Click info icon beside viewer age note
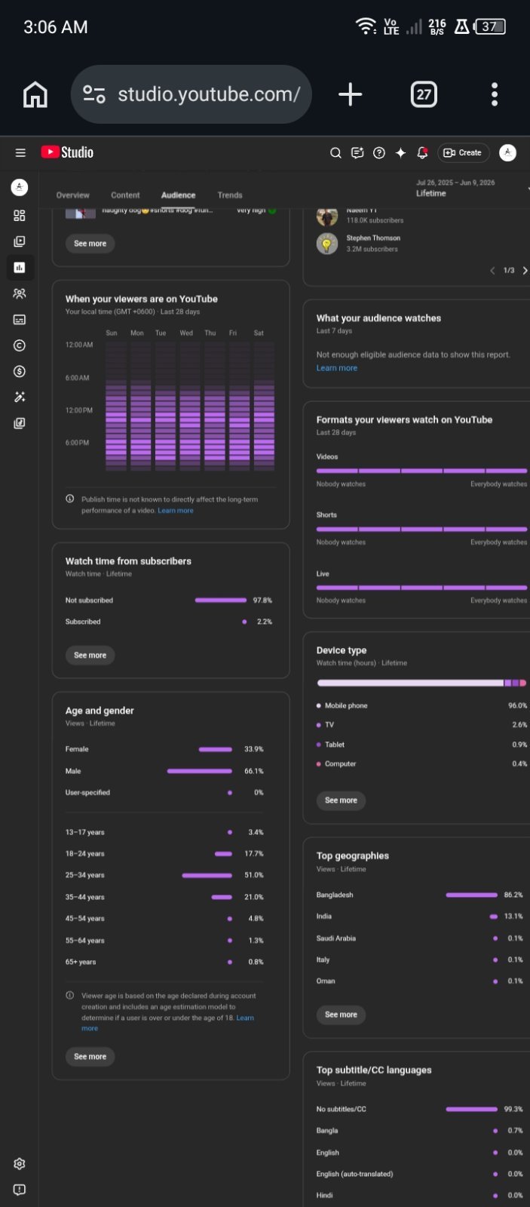This screenshot has width=530, height=1207. [x=70, y=995]
